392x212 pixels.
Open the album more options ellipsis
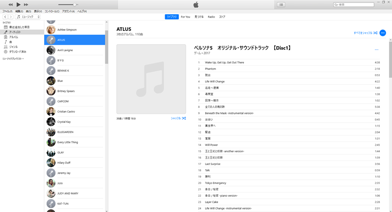[x=376, y=50]
